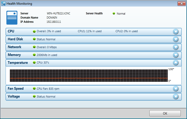Screen dimensions: 187x119
Task: Expand the Memory section arrow
Action: click(x=176, y=55)
